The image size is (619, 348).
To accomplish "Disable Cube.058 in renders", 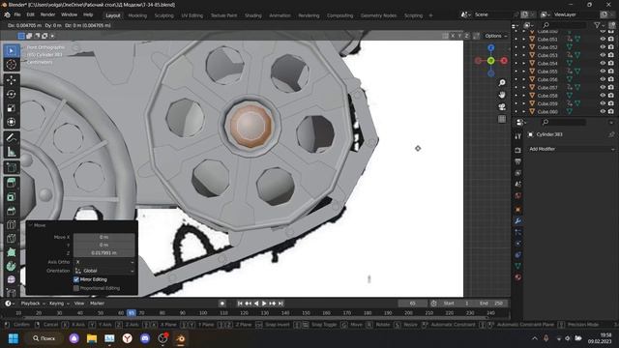I will [611, 96].
